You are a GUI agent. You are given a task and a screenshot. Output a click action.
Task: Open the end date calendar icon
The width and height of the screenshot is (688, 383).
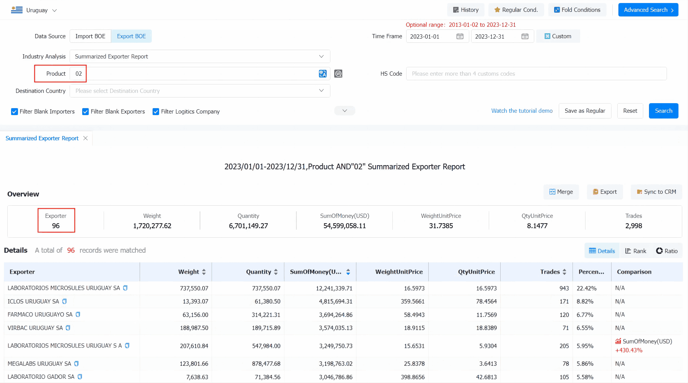coord(525,36)
